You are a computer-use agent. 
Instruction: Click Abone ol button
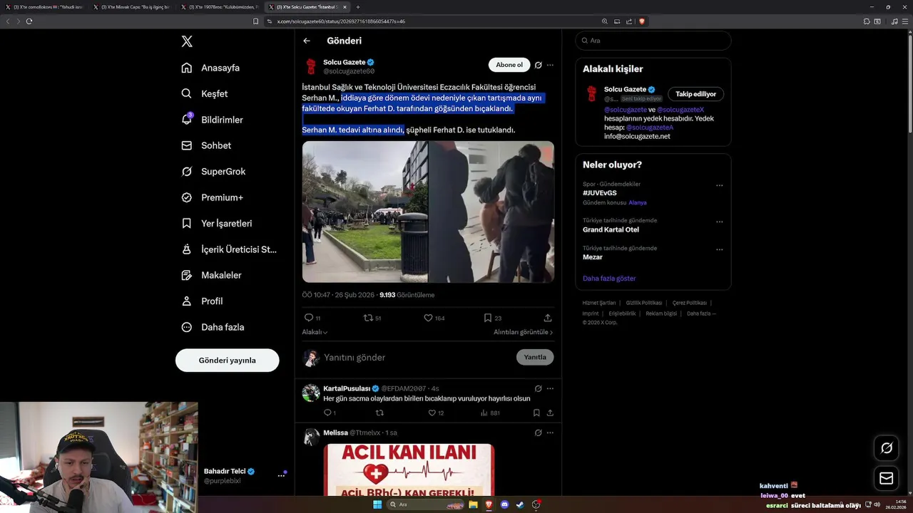tap(509, 65)
